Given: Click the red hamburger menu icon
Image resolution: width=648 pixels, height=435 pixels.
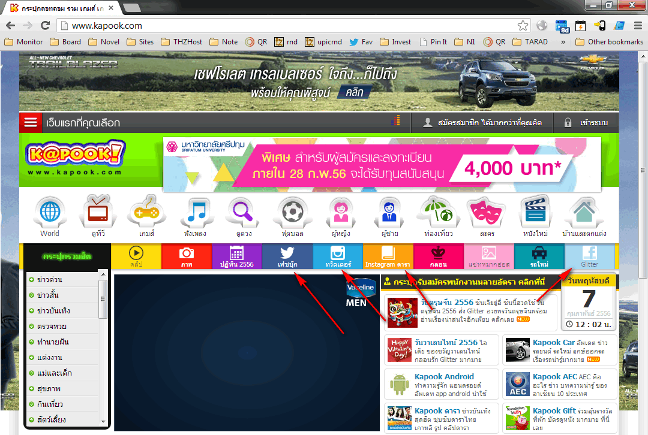Looking at the screenshot, I should [31, 123].
